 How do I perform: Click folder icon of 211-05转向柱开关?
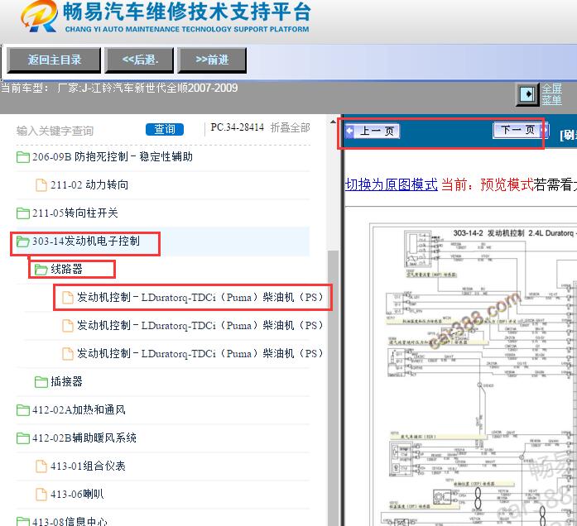(23, 213)
